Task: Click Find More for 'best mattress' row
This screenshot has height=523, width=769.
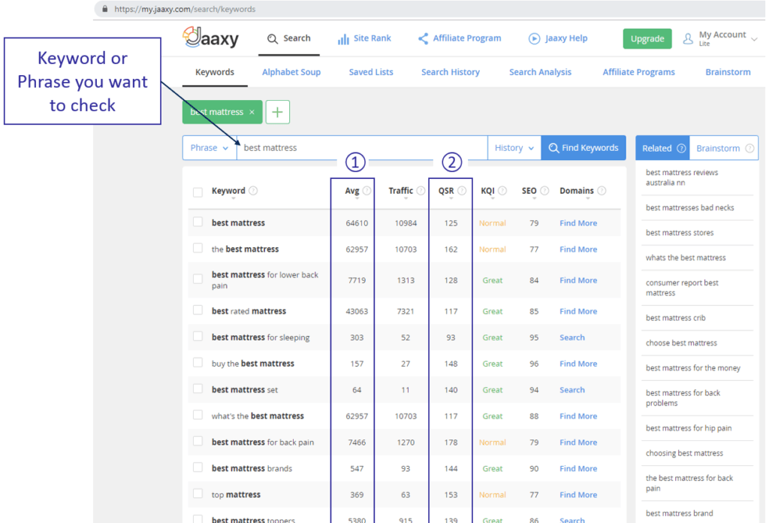Action: [578, 223]
